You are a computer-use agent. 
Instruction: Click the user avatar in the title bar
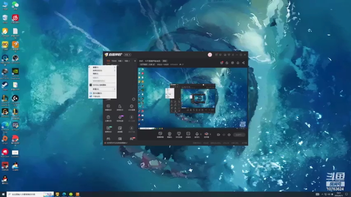point(210,55)
